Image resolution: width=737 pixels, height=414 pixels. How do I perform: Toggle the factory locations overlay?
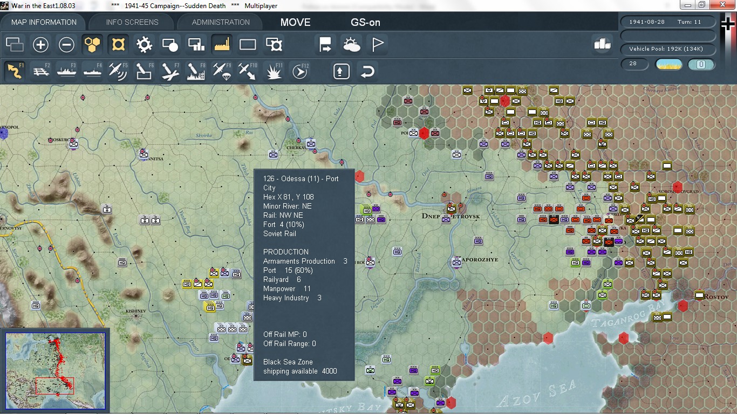coord(222,45)
